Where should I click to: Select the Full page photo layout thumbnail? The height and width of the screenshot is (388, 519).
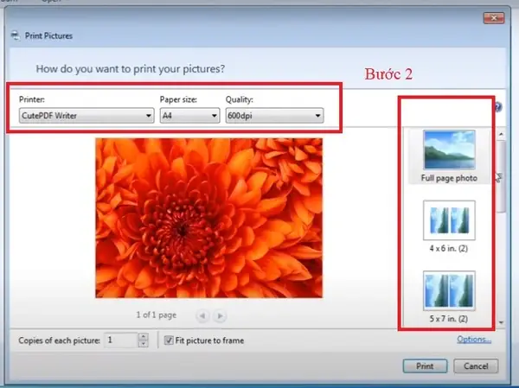pyautogui.click(x=449, y=150)
